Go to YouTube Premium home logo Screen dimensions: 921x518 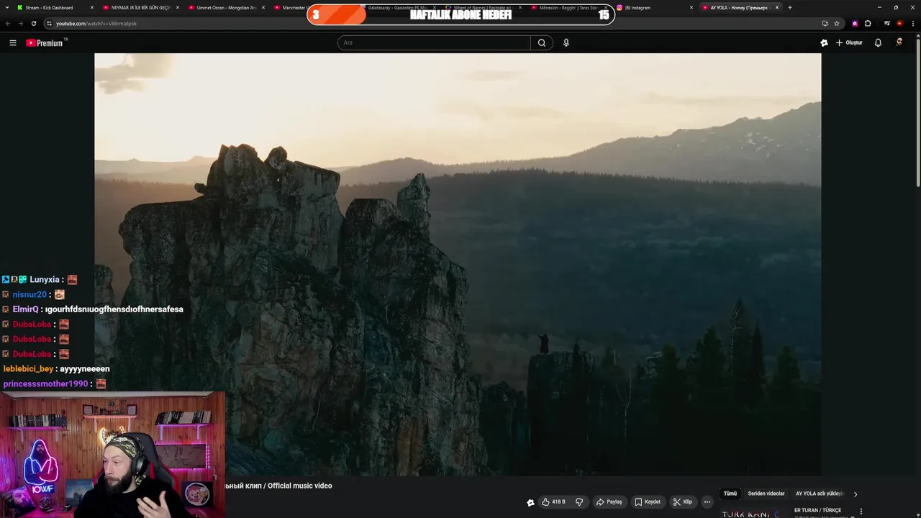[x=46, y=43]
